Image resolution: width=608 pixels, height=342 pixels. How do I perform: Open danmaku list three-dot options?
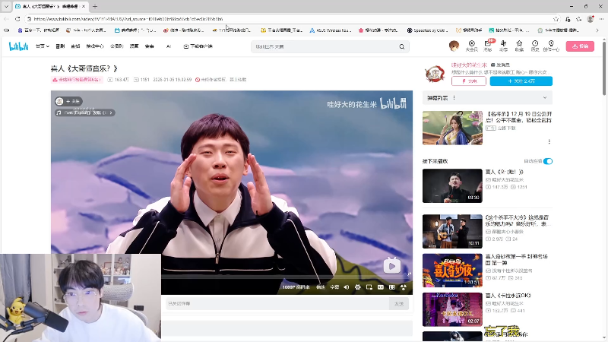coord(454,98)
